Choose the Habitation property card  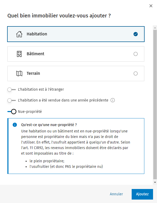click(76, 34)
